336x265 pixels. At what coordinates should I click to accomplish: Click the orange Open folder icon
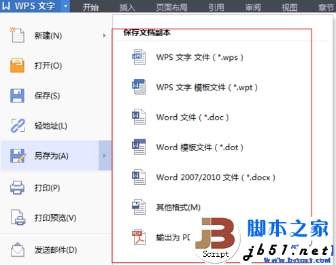pyautogui.click(x=17, y=65)
